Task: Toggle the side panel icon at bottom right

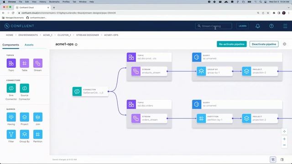Action: click(x=282, y=159)
